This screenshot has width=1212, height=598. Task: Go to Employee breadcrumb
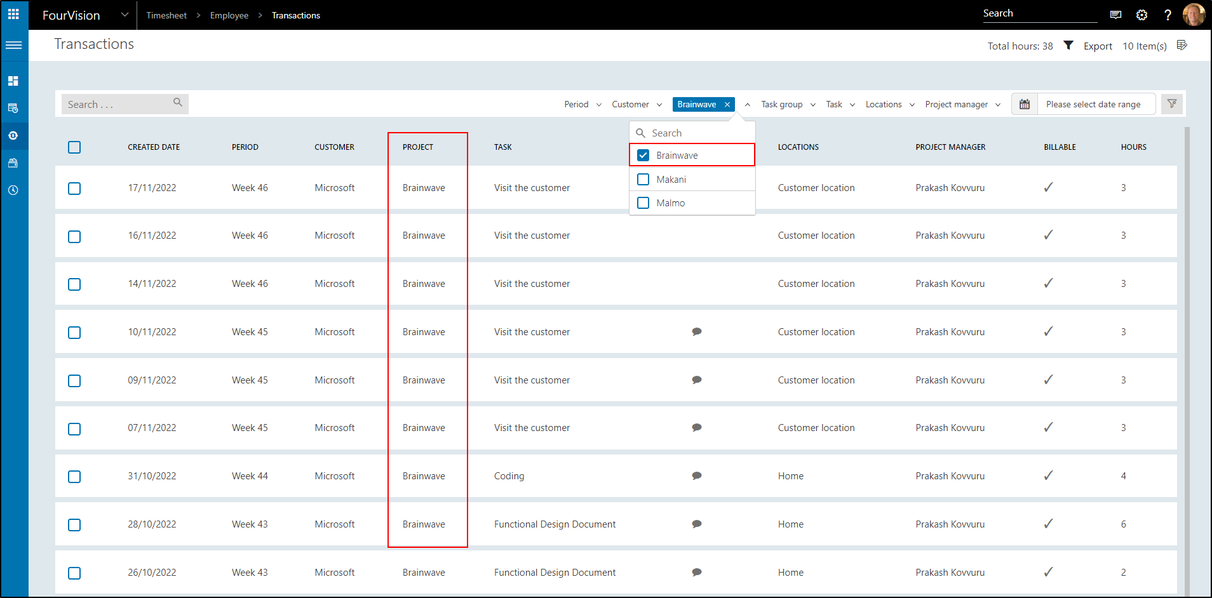point(229,15)
